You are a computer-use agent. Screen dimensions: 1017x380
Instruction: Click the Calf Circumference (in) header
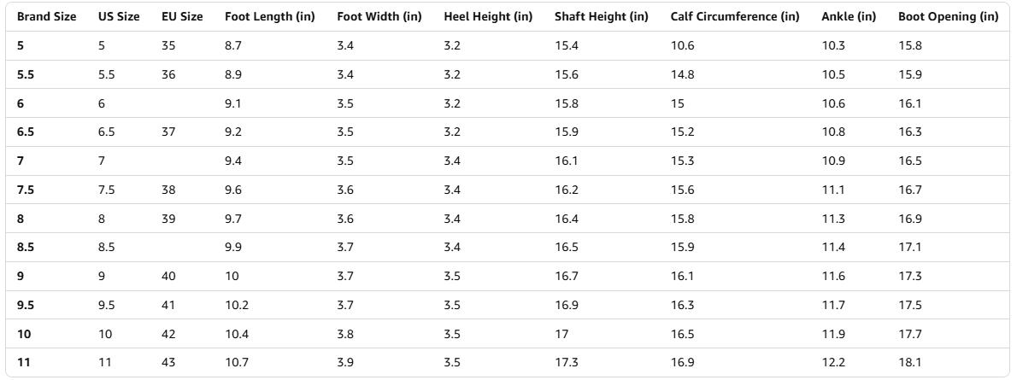pyautogui.click(x=735, y=17)
